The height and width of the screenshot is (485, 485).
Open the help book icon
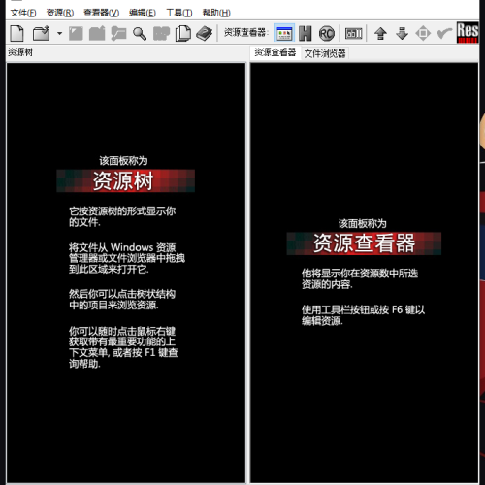pyautogui.click(x=205, y=33)
